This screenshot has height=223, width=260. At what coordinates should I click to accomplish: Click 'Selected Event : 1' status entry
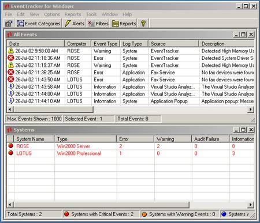click(x=89, y=119)
